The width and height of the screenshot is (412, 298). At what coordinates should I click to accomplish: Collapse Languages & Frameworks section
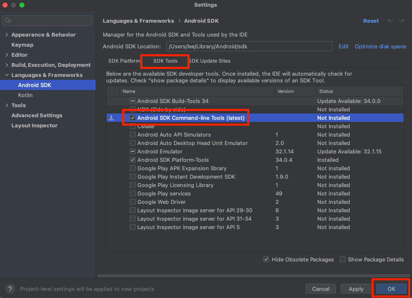[7, 75]
